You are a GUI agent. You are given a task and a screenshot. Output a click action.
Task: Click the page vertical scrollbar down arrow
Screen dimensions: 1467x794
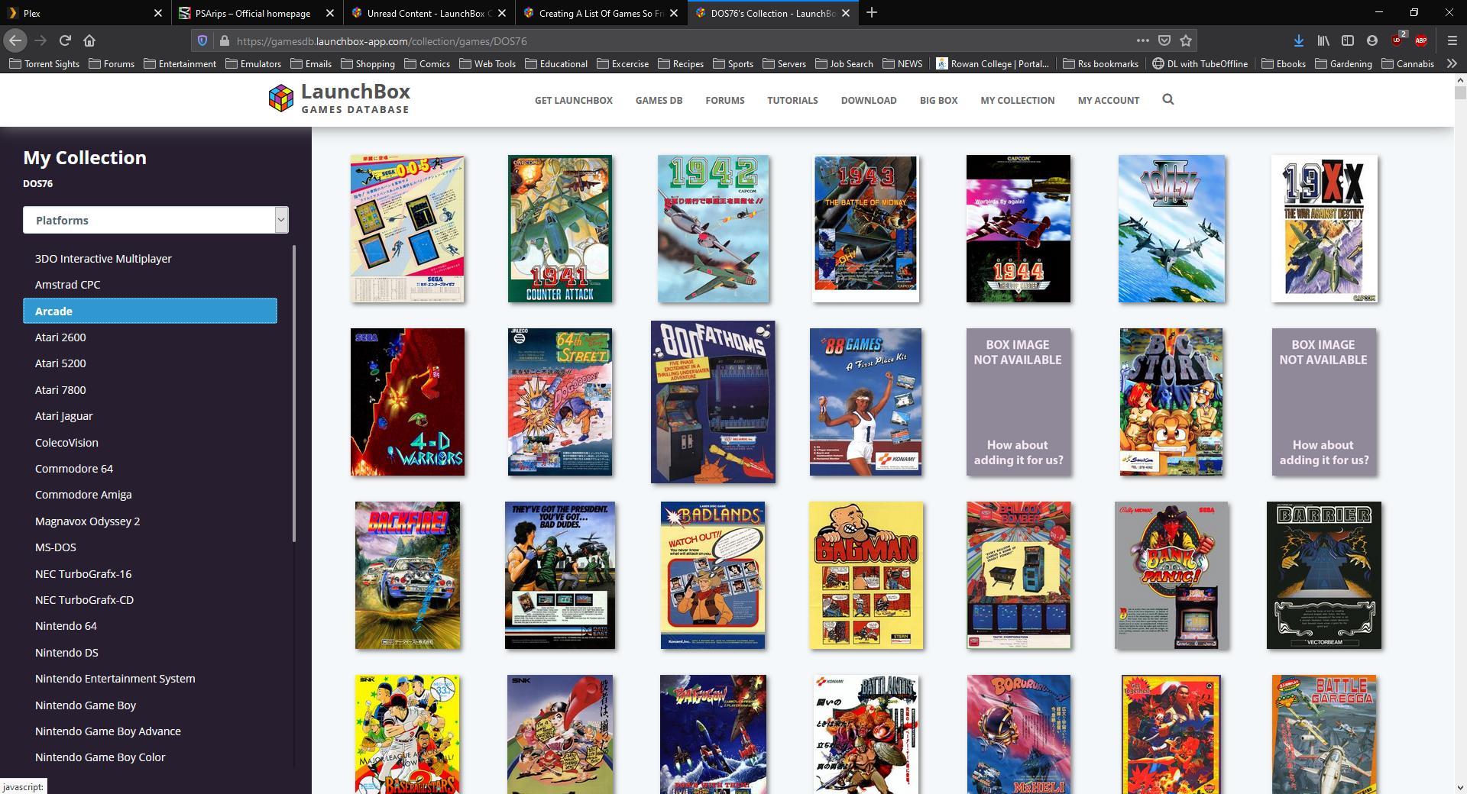click(x=1460, y=787)
